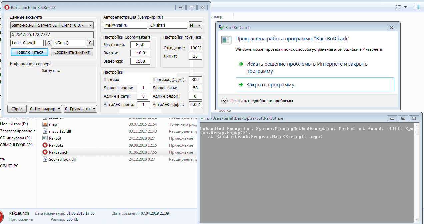Click the RakLaunch file icon in Explorer
The height and width of the screenshot is (224, 424).
pyautogui.click(x=45, y=152)
